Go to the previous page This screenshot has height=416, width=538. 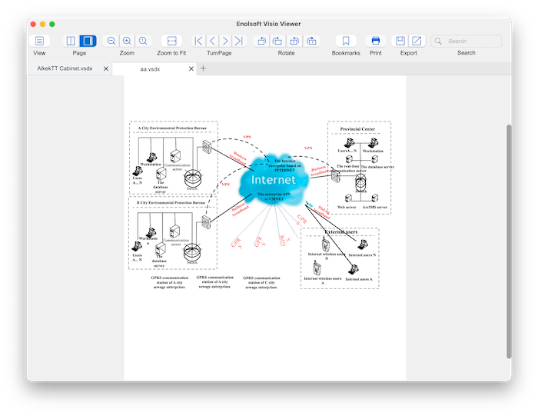coord(212,41)
